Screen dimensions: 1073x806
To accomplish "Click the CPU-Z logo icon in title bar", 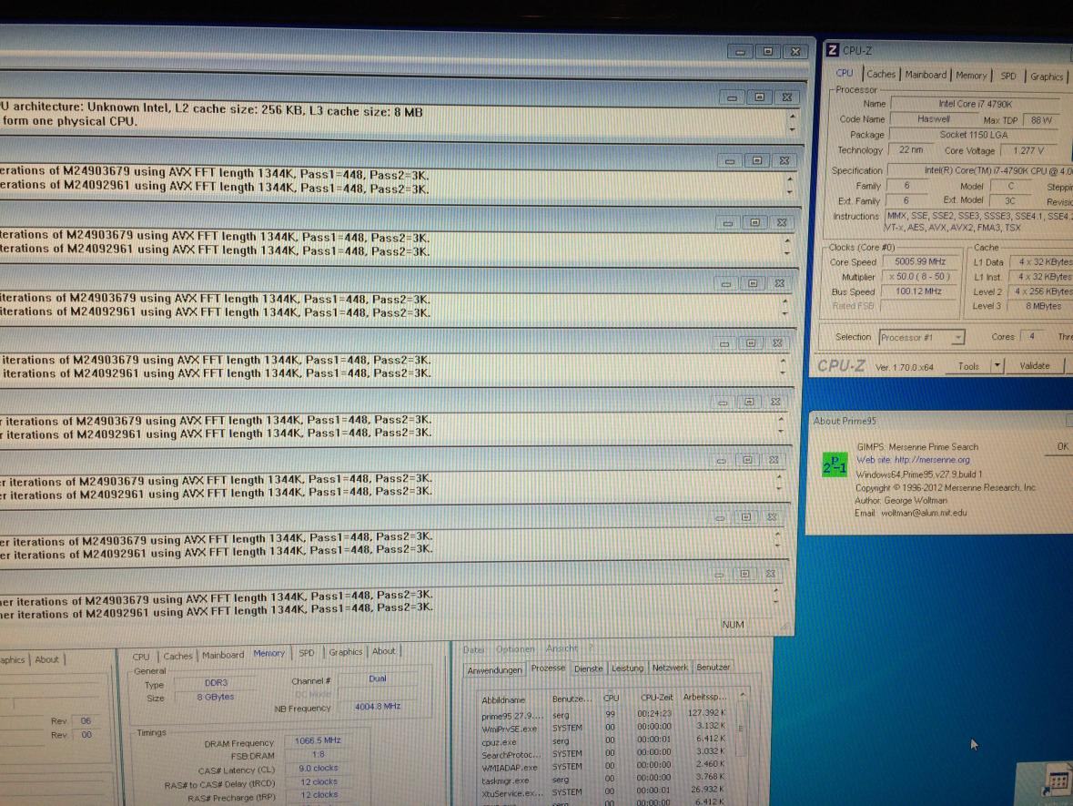I will 832,49.
